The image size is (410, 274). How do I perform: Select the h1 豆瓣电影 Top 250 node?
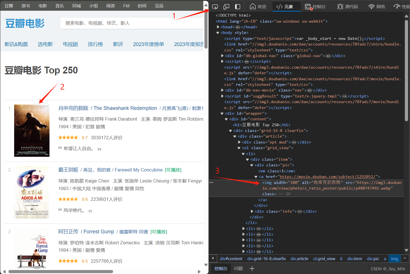tap(262, 125)
